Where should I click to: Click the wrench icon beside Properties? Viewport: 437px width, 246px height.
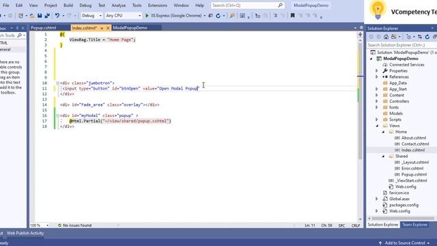(385, 71)
